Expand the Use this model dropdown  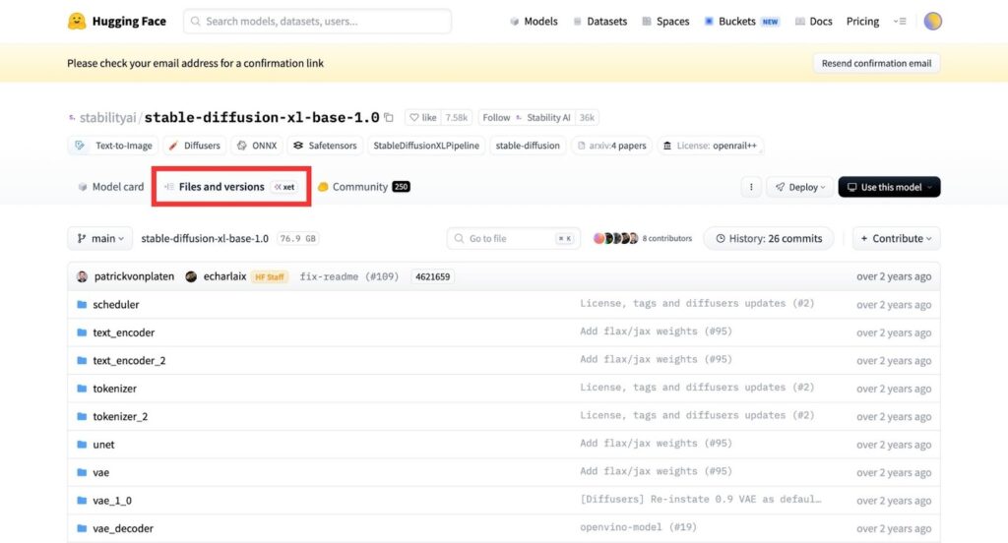(889, 187)
